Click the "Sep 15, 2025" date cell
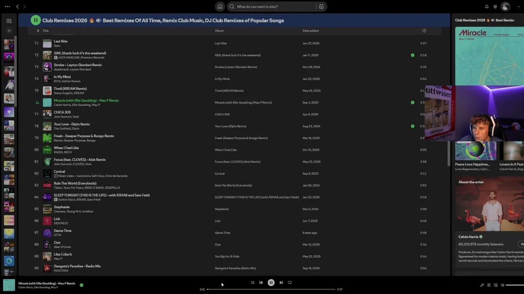 pyautogui.click(x=311, y=268)
